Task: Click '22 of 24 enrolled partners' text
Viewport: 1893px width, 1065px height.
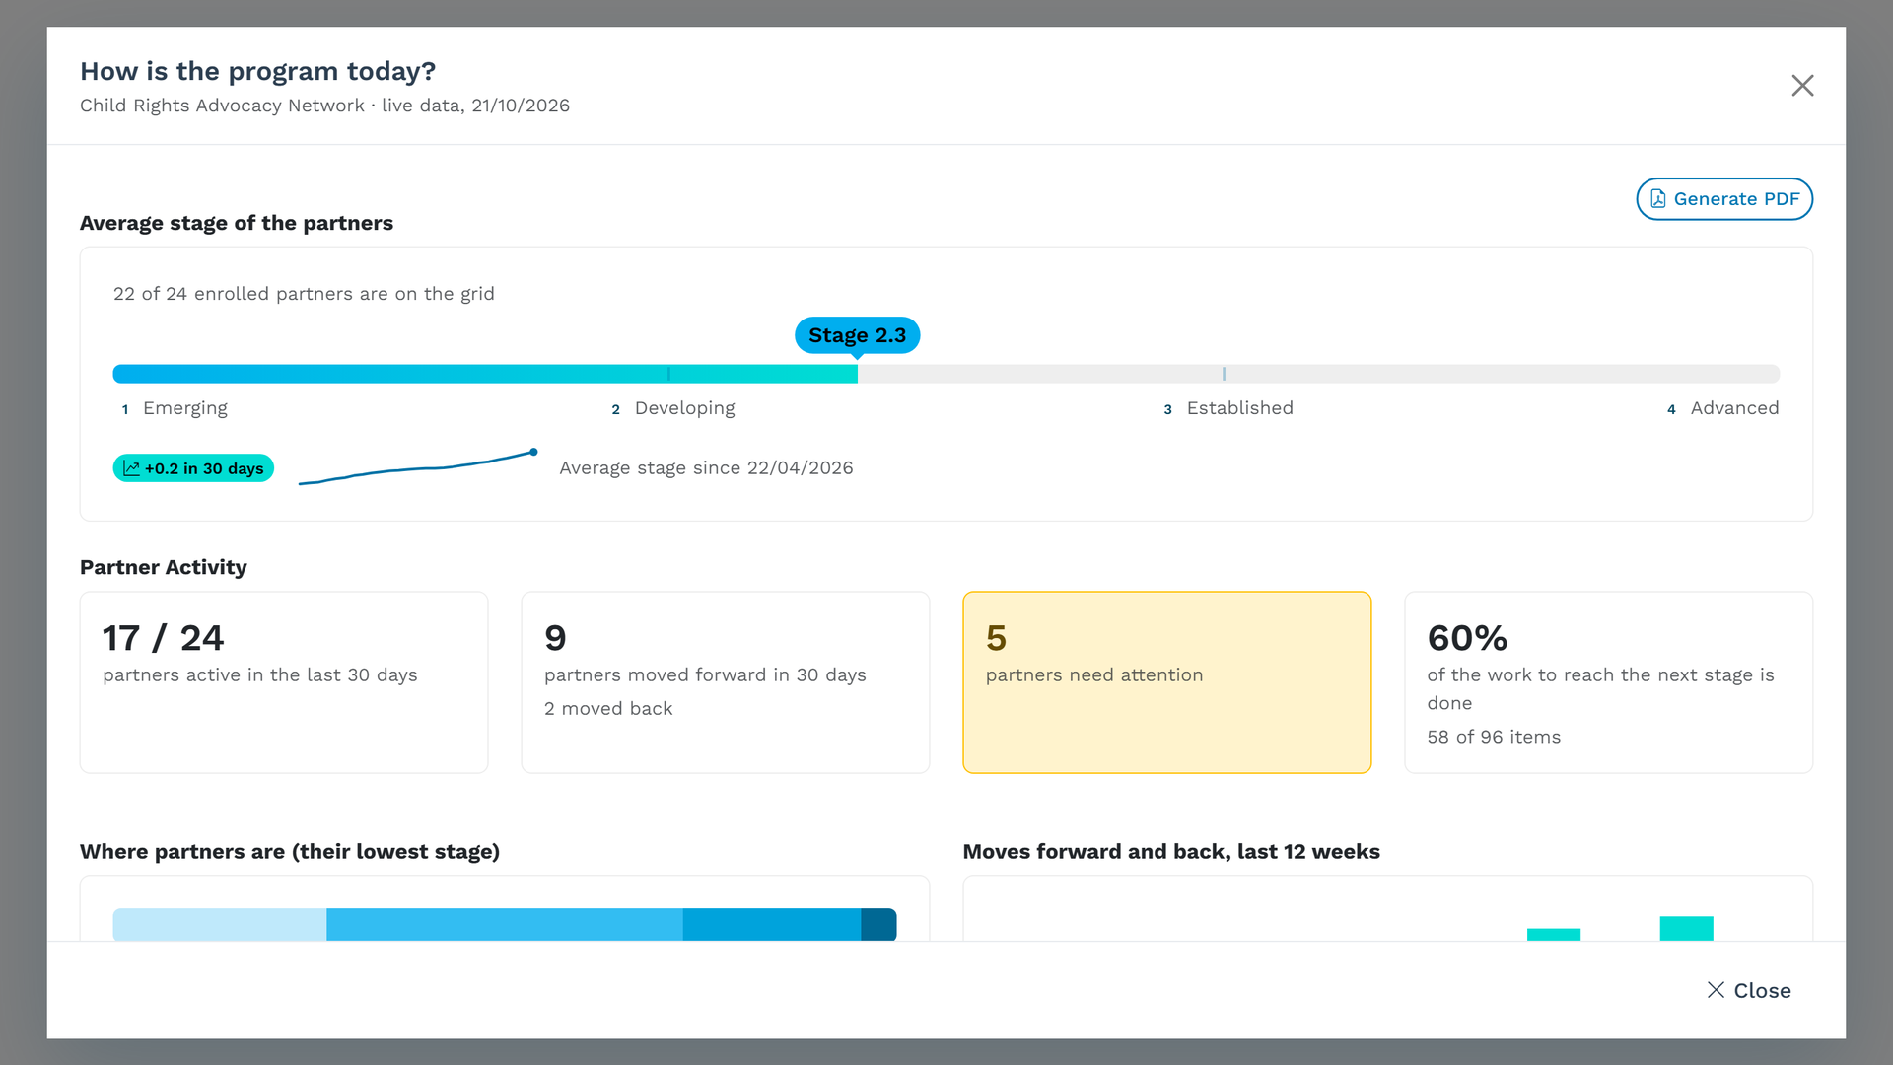Action: click(304, 294)
